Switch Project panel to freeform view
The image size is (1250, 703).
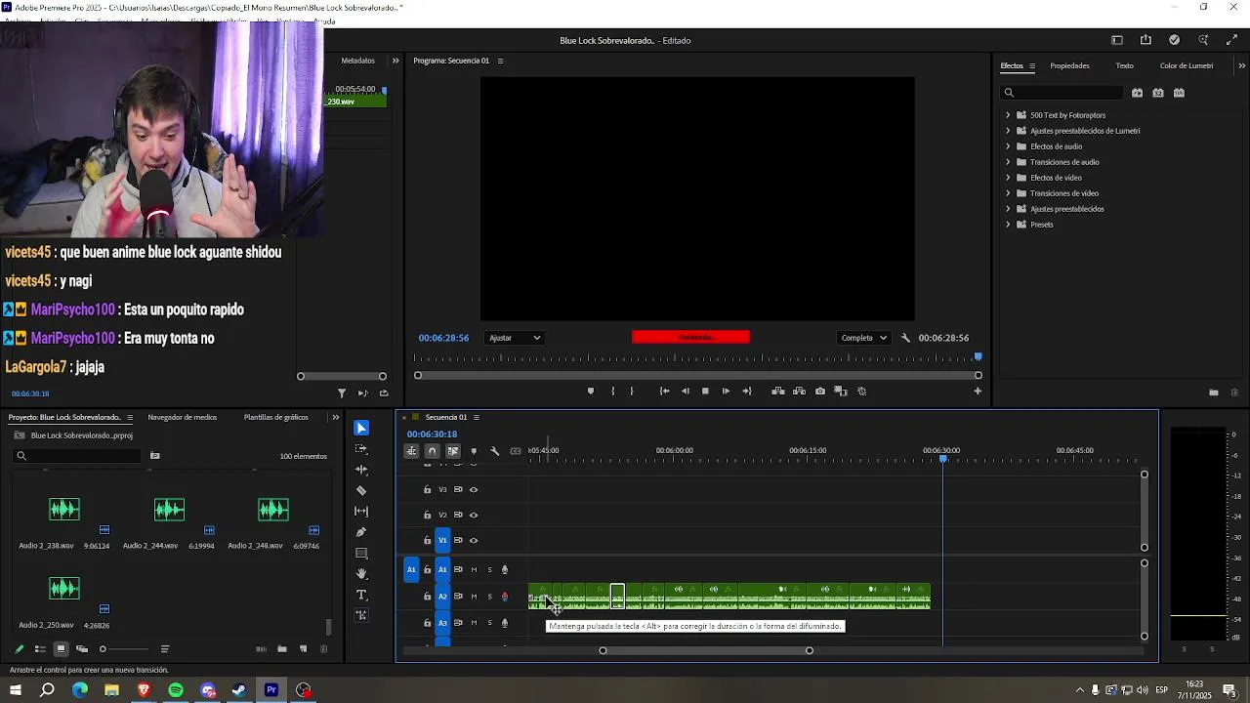click(82, 649)
